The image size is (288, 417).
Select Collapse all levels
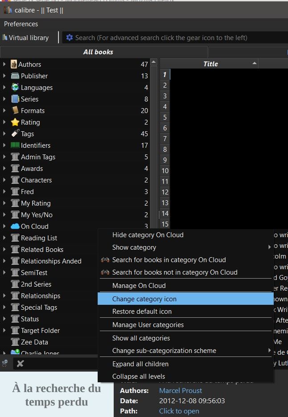186,377
